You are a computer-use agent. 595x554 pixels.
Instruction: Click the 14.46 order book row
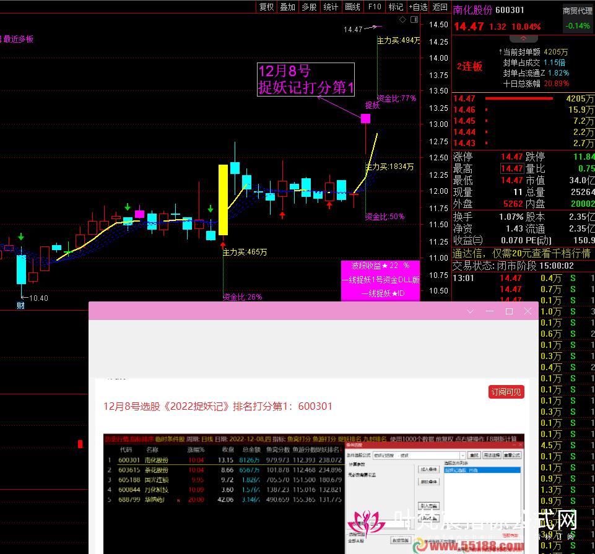pyautogui.click(x=523, y=110)
